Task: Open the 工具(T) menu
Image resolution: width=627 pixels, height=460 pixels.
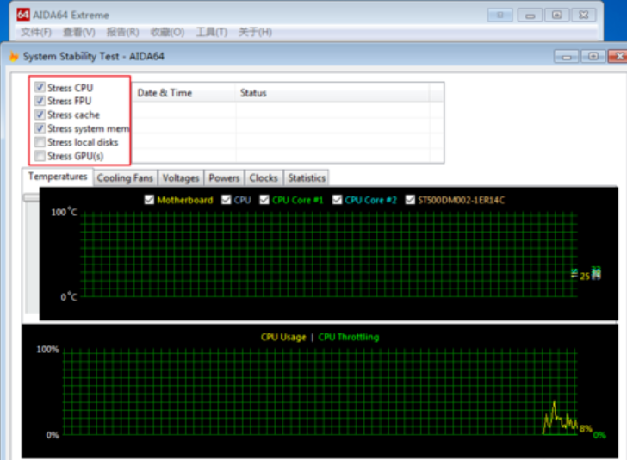Action: click(211, 32)
